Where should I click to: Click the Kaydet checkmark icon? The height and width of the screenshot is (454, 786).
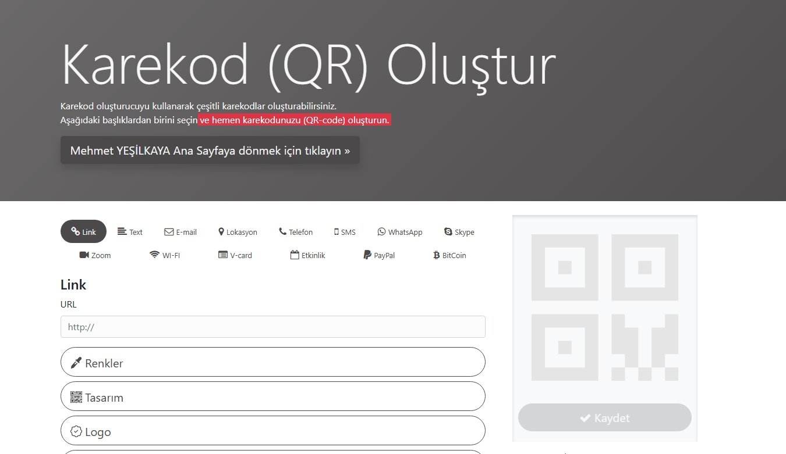click(585, 418)
